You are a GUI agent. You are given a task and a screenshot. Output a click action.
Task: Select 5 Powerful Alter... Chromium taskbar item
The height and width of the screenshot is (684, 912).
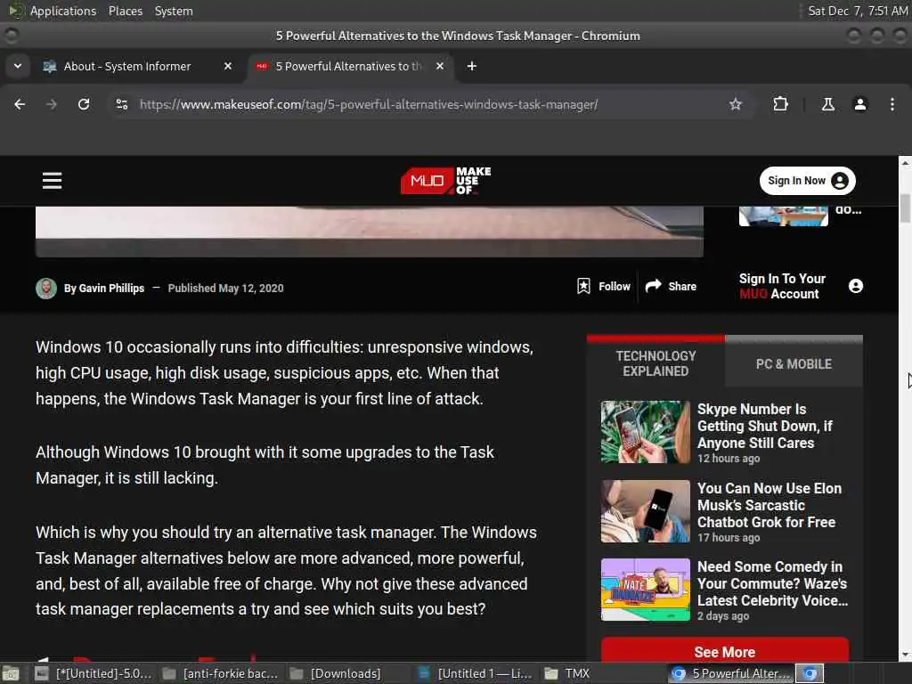(730, 673)
